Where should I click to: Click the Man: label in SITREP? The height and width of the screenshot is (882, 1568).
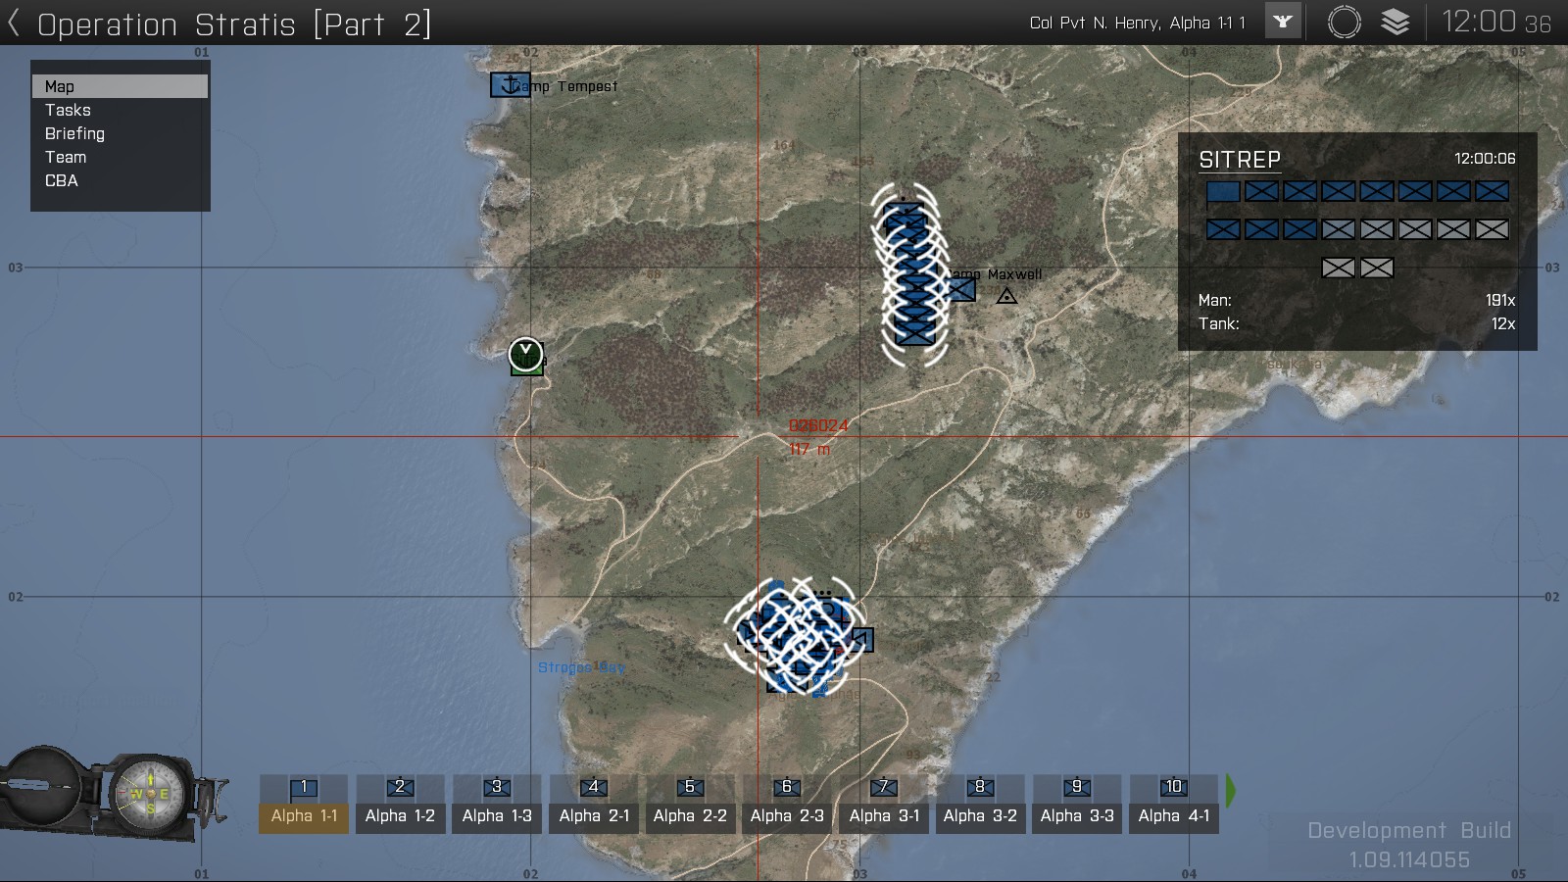(1215, 300)
